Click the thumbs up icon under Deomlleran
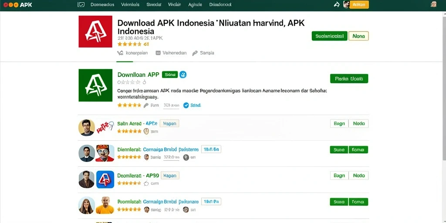 pyautogui.click(x=146, y=183)
